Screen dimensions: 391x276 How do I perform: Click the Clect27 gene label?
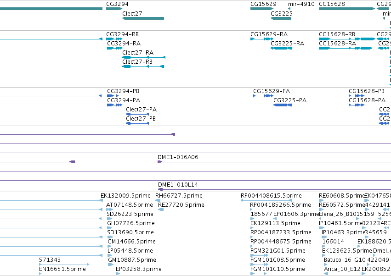(132, 14)
